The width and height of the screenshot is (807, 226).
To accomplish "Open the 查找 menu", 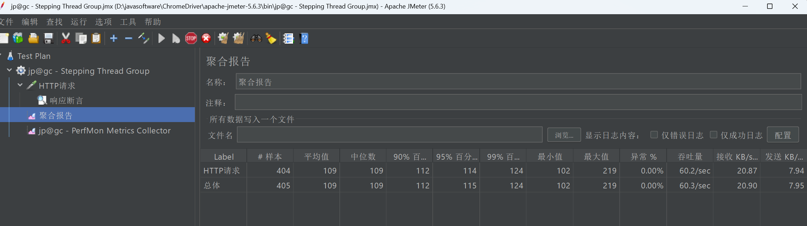I will [x=54, y=22].
